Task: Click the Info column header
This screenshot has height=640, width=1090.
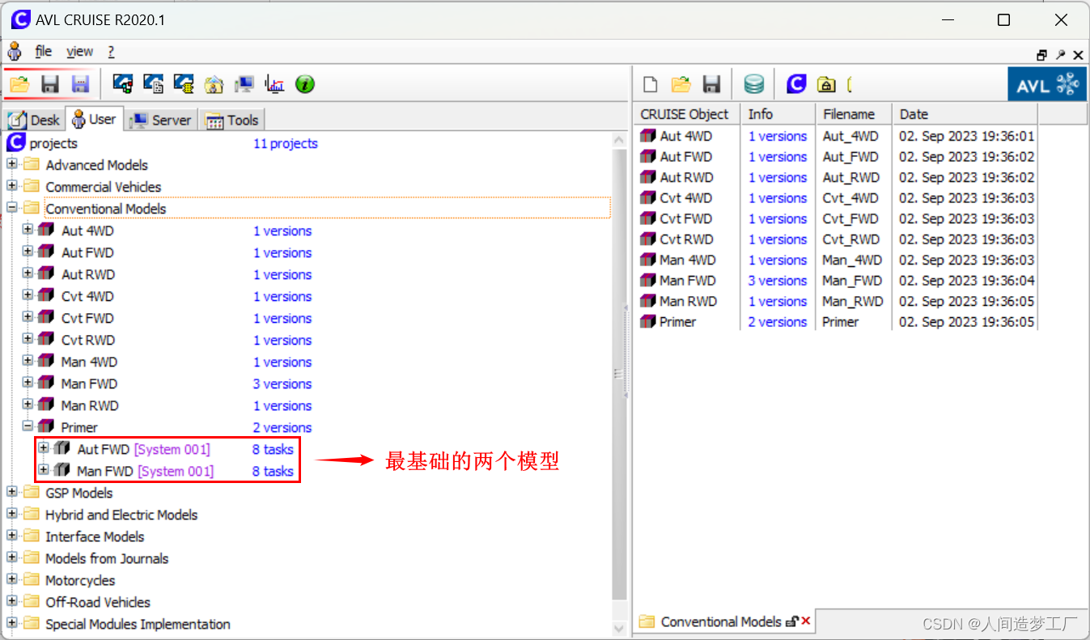Action: [778, 114]
